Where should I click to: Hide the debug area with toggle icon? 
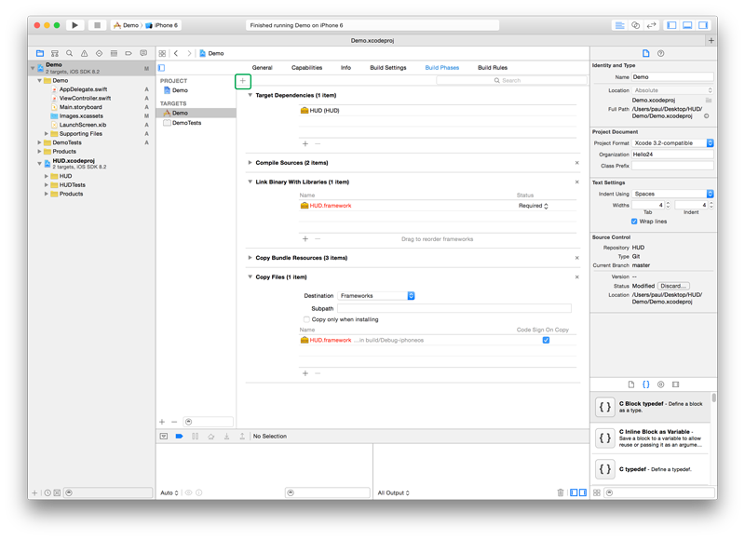click(x=164, y=436)
